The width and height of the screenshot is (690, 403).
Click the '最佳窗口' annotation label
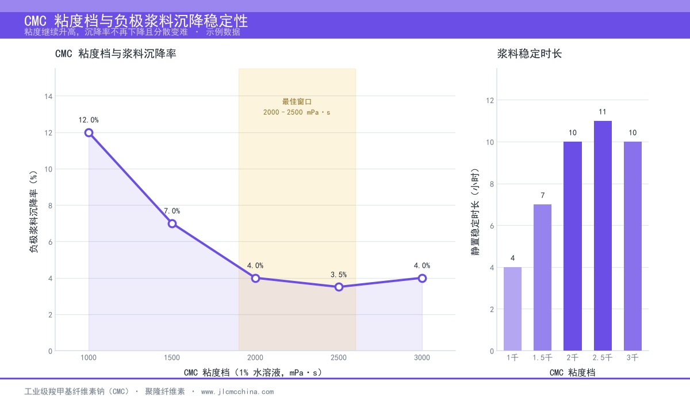[x=297, y=101]
